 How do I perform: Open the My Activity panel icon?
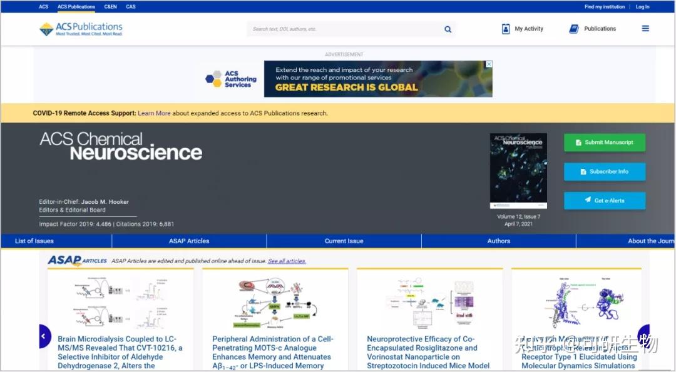506,28
